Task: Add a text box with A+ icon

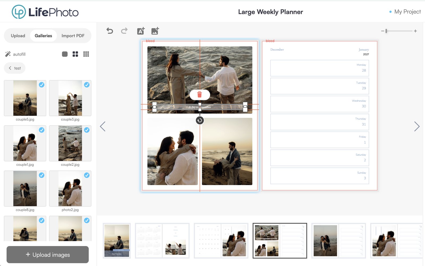Action: pyautogui.click(x=141, y=31)
